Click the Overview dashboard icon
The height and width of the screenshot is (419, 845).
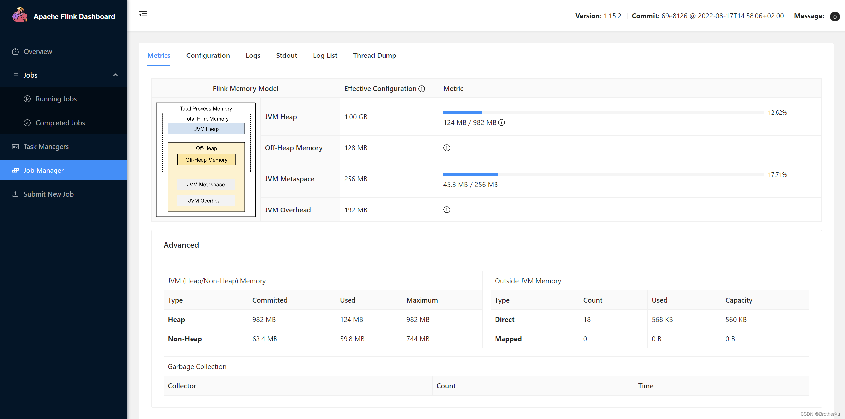point(15,52)
